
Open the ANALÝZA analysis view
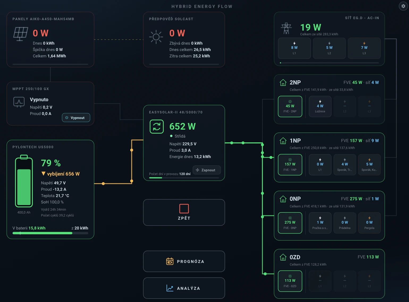[184, 288]
